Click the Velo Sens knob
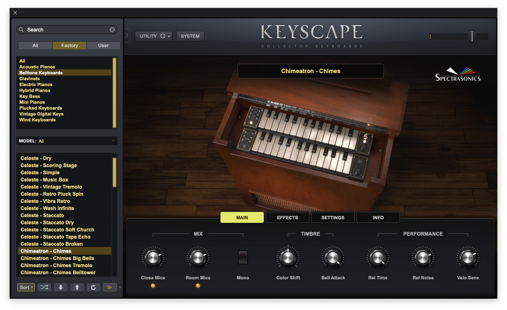Image resolution: width=507 pixels, height=310 pixels. (x=468, y=257)
